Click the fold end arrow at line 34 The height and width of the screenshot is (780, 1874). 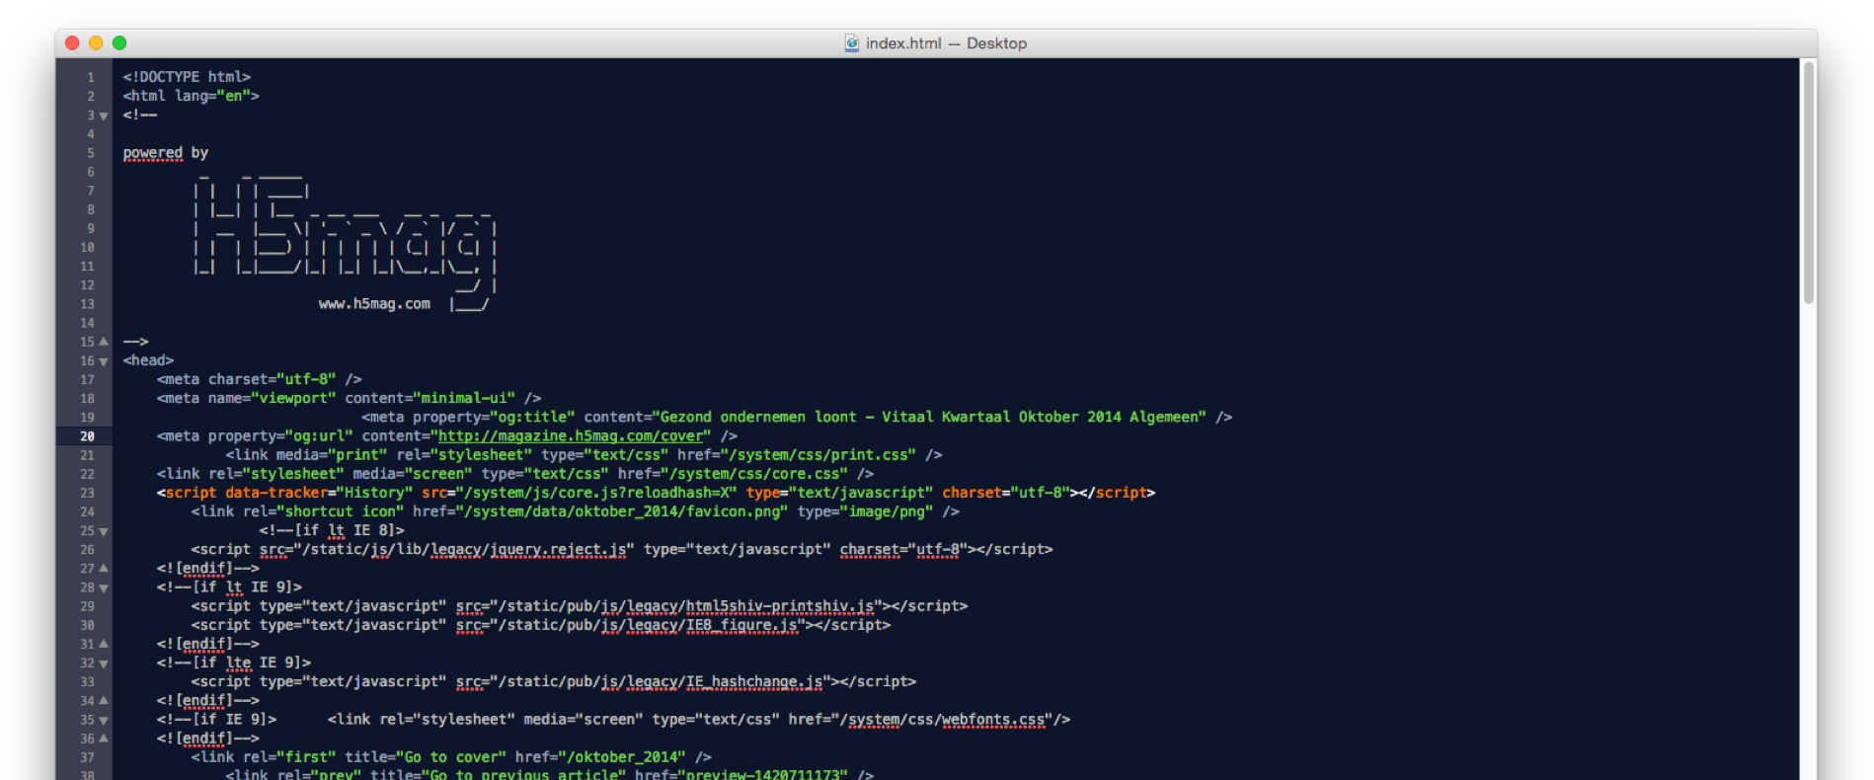[104, 701]
